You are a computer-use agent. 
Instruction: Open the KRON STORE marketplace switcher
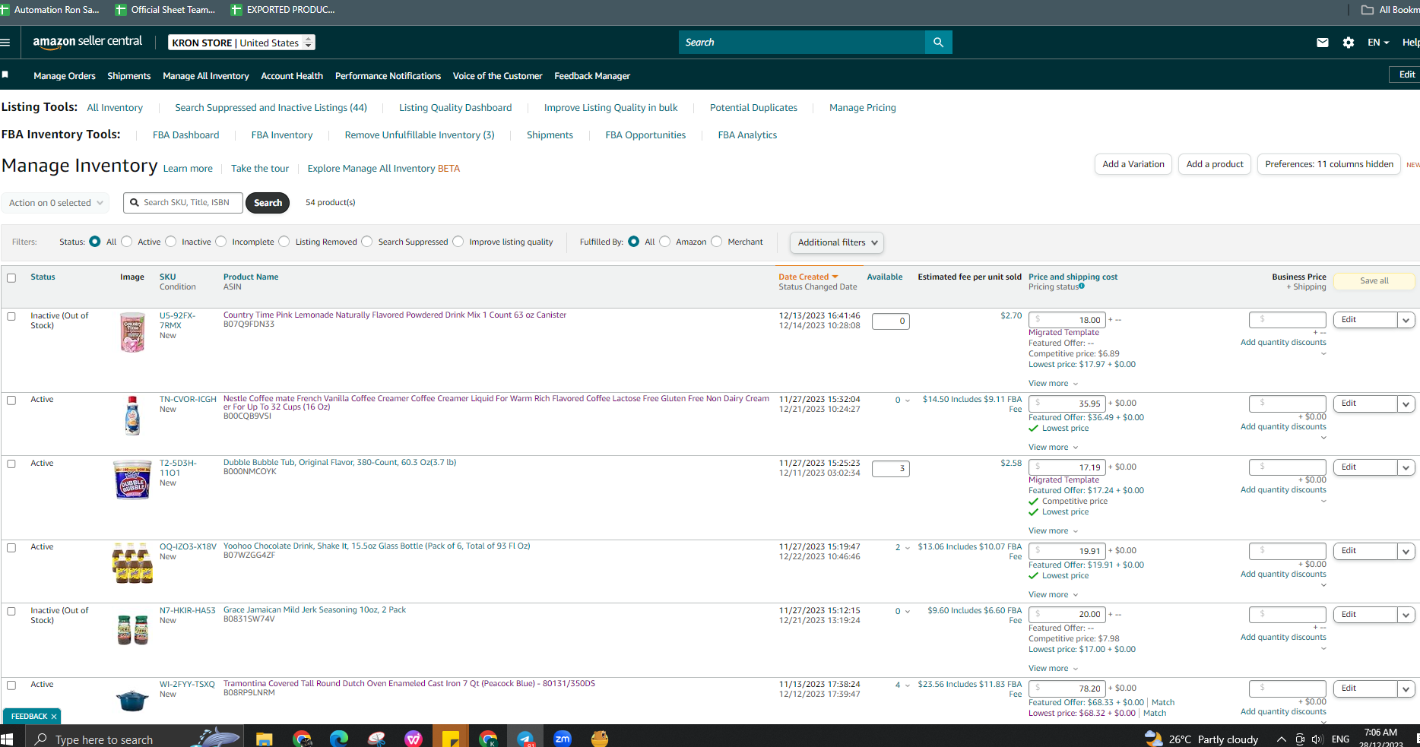click(x=242, y=43)
